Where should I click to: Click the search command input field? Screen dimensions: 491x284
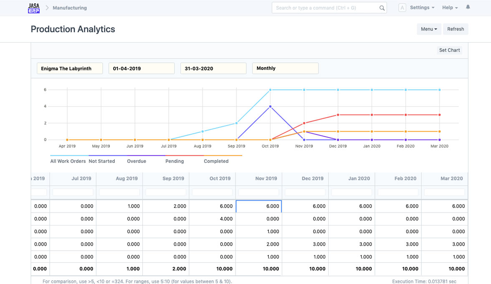[326, 8]
